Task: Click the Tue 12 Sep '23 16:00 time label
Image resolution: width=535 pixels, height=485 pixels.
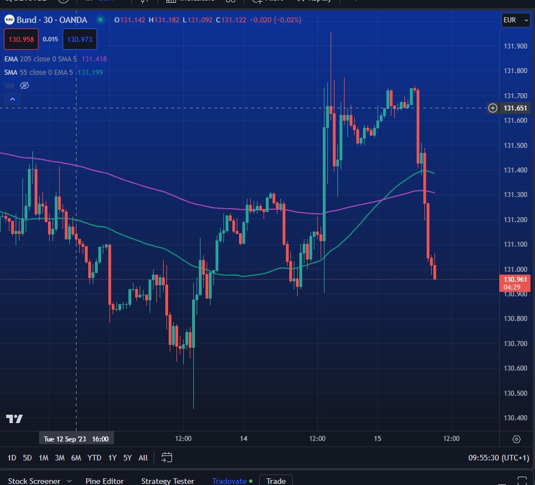Action: pyautogui.click(x=76, y=439)
